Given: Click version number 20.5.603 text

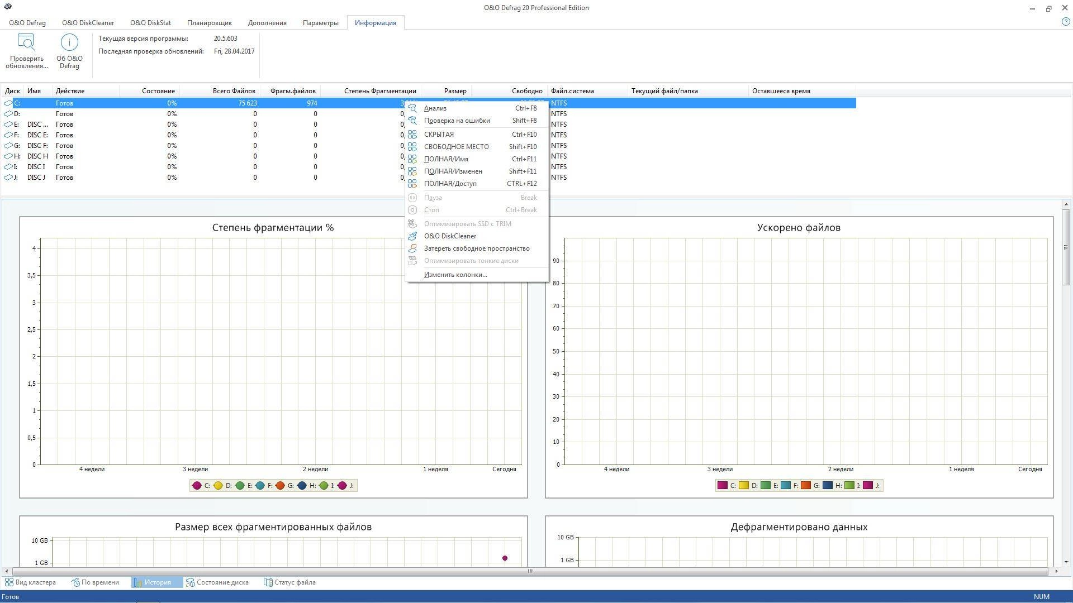Looking at the screenshot, I should (225, 39).
